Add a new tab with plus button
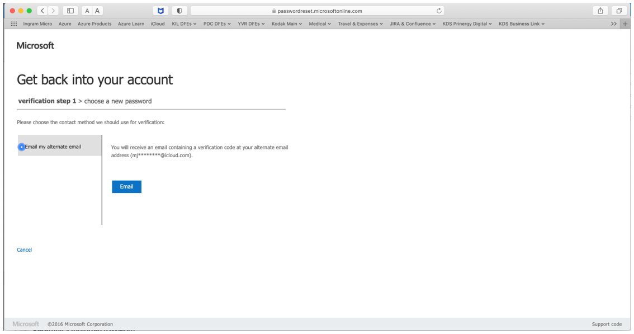The width and height of the screenshot is (634, 334). click(x=625, y=24)
